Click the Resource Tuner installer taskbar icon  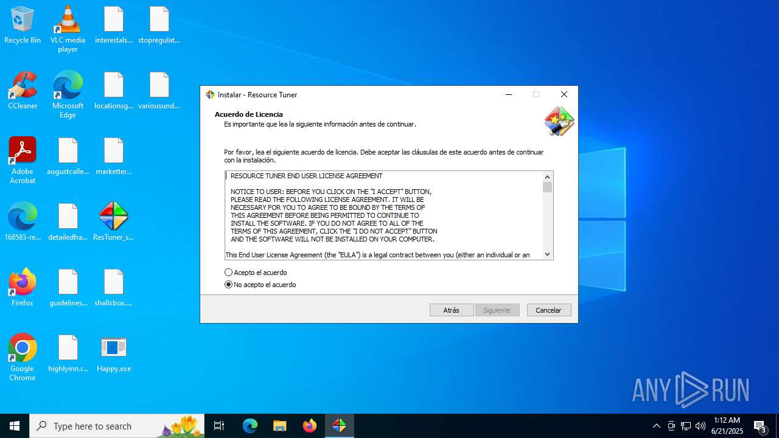339,426
